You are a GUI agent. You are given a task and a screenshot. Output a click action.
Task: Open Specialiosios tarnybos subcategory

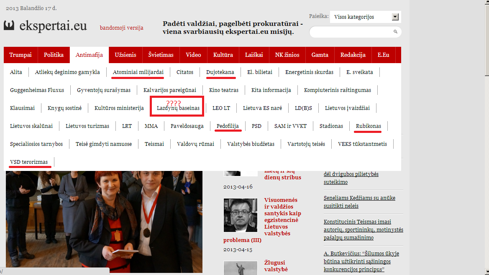36,144
